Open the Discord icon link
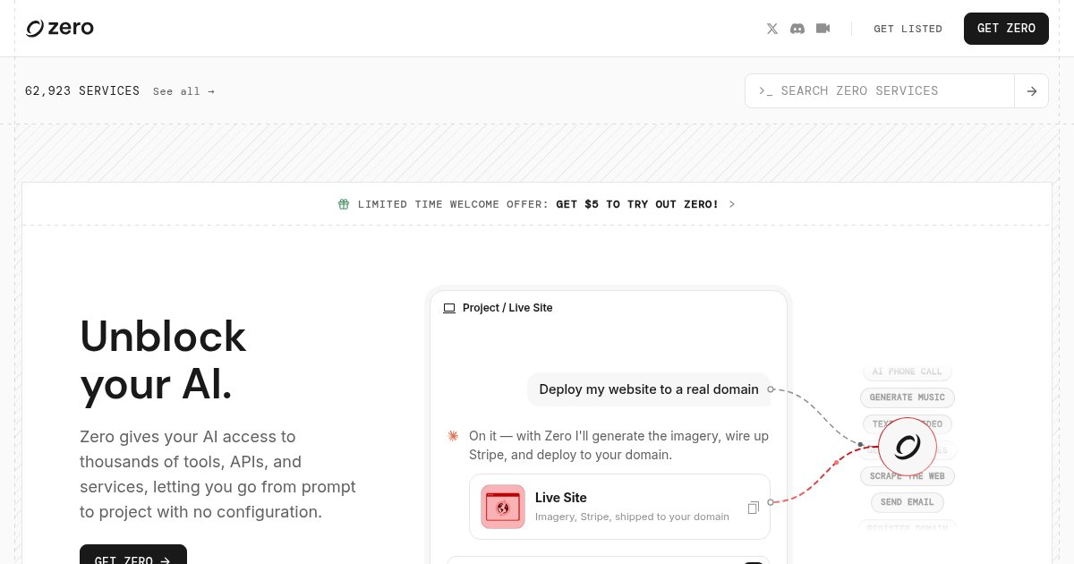Viewport: 1074px width, 564px height. [x=797, y=29]
